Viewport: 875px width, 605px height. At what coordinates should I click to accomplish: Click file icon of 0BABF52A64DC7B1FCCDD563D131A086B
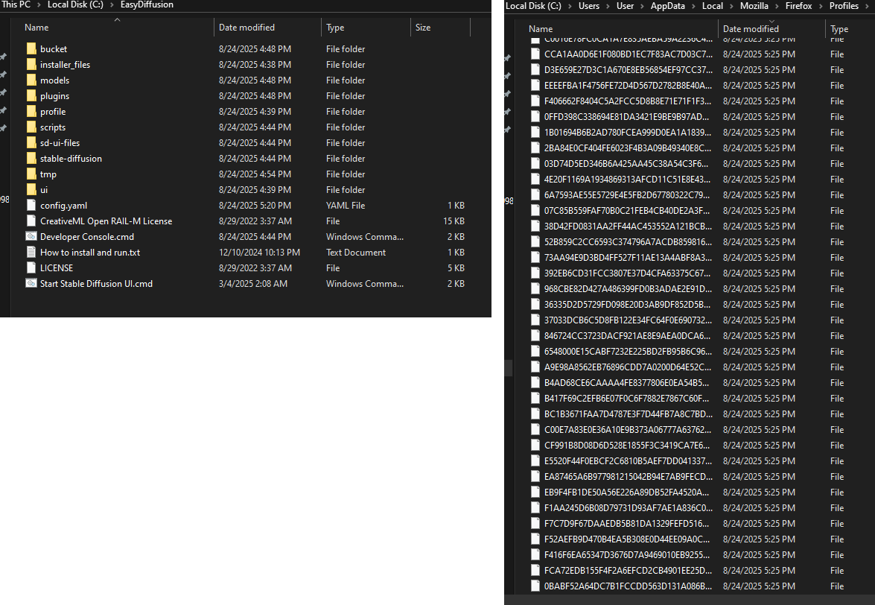click(535, 586)
